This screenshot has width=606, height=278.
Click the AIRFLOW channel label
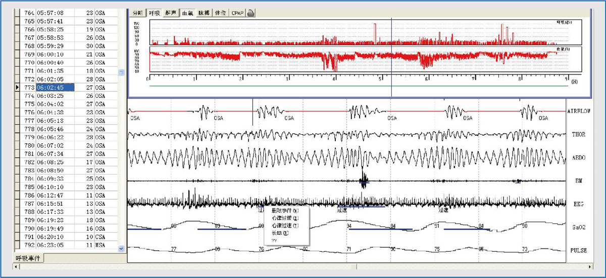(x=579, y=110)
